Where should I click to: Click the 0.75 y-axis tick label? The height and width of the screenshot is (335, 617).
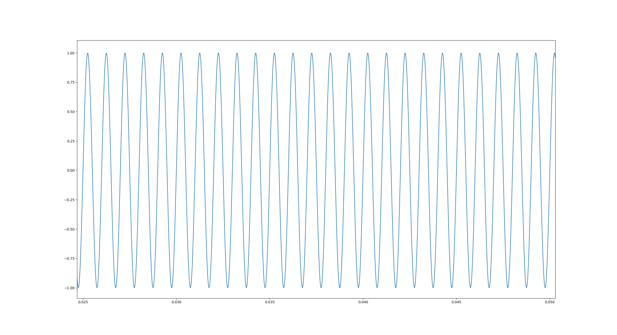point(71,82)
